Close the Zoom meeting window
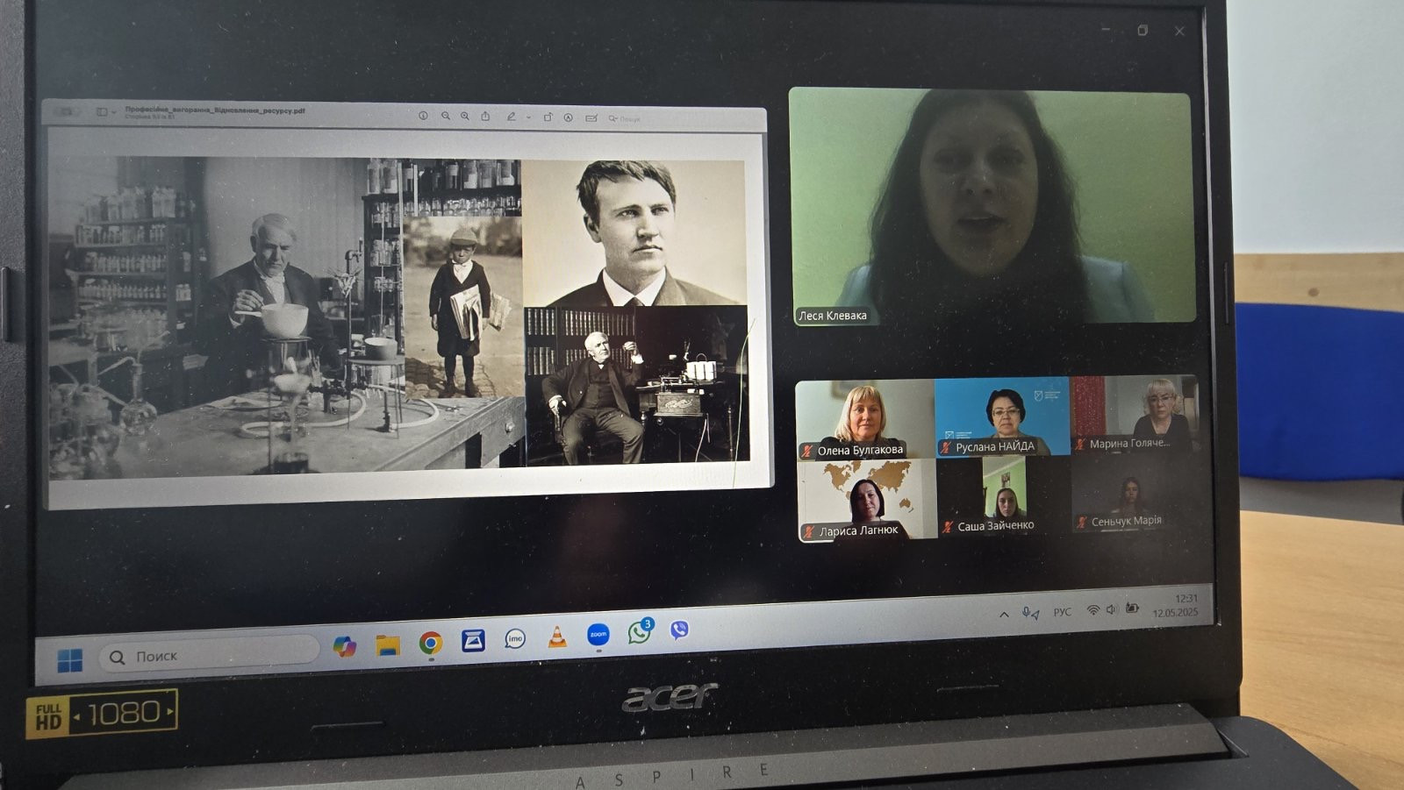 1179,31
